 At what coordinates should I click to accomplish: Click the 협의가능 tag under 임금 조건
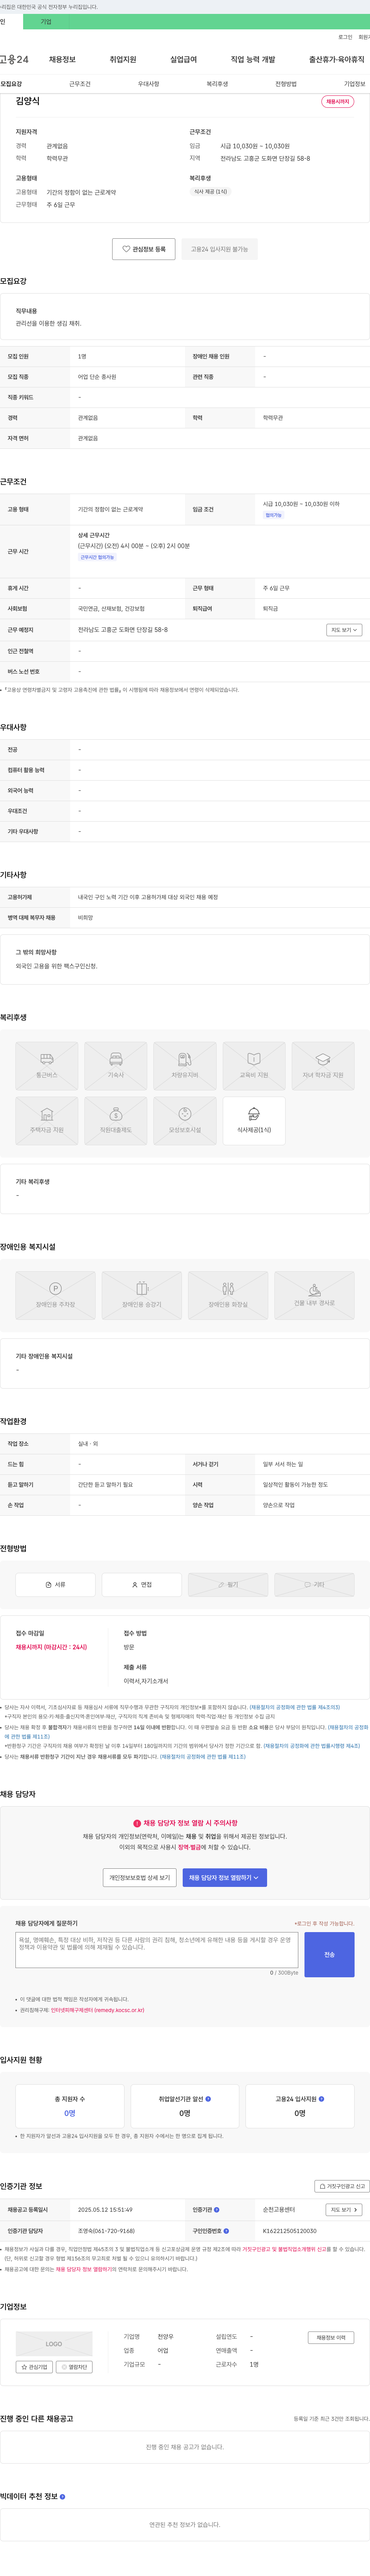click(x=273, y=515)
